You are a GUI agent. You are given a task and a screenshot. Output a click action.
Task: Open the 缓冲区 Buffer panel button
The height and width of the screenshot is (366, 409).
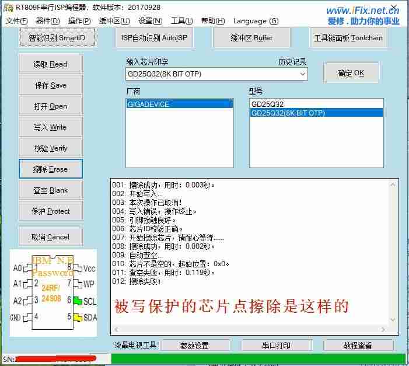251,38
